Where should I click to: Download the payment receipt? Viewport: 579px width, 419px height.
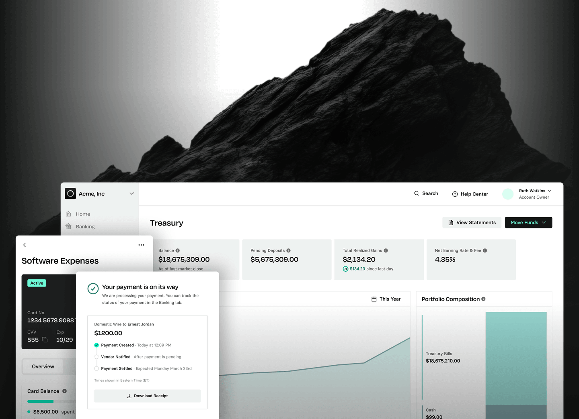pyautogui.click(x=147, y=396)
